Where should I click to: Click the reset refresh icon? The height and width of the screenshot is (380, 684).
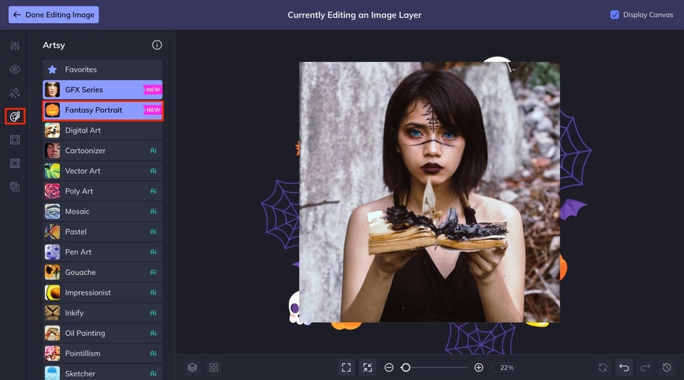tap(603, 368)
